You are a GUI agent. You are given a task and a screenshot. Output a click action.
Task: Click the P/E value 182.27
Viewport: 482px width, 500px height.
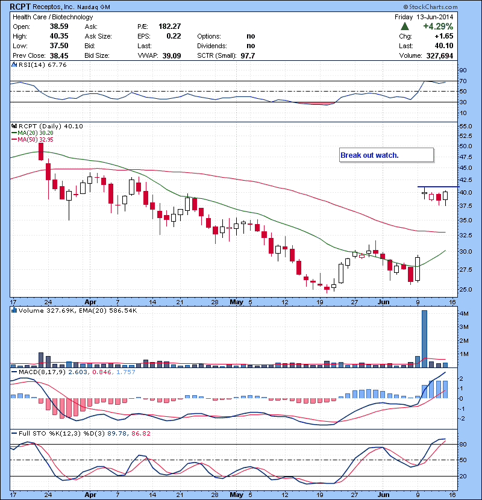tap(170, 27)
